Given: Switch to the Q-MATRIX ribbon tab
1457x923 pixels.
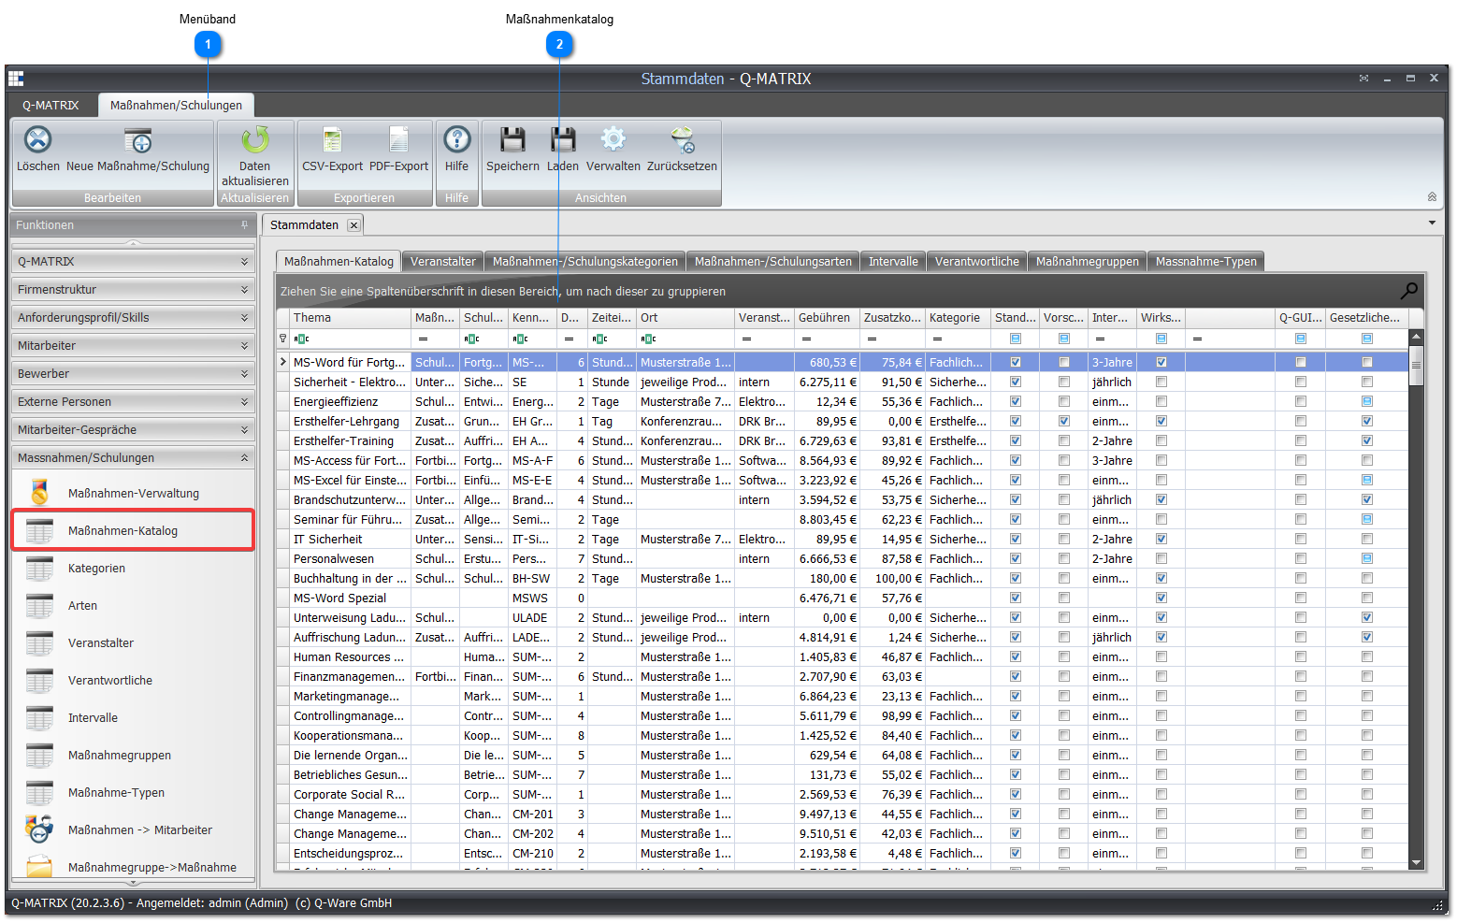Looking at the screenshot, I should (x=50, y=105).
